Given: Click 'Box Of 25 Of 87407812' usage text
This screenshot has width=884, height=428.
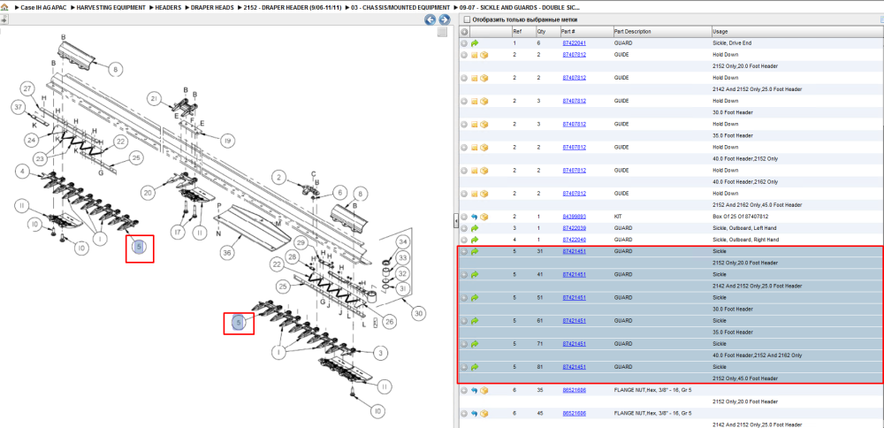Looking at the screenshot, I should click(737, 217).
